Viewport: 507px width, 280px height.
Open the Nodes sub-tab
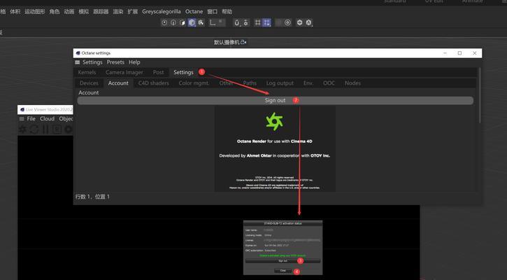click(x=352, y=83)
